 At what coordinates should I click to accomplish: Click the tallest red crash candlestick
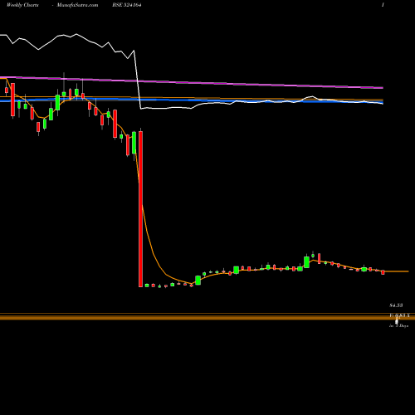(x=140, y=209)
